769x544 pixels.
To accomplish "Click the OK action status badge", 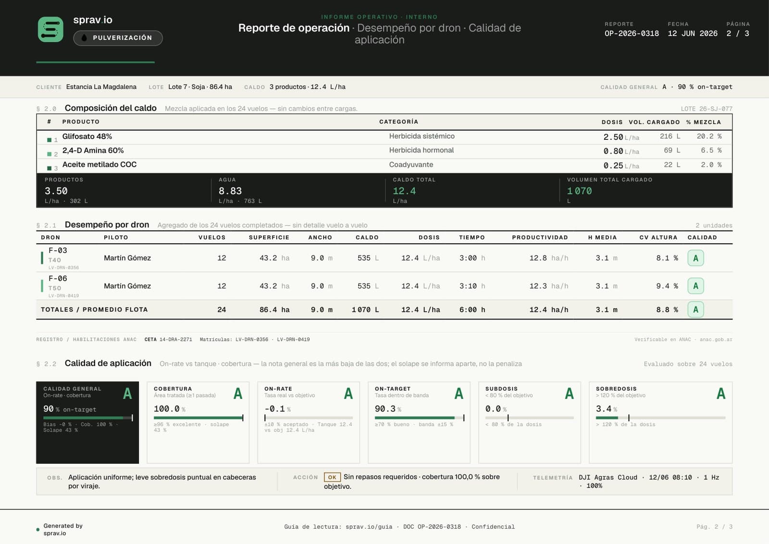I will pyautogui.click(x=332, y=477).
